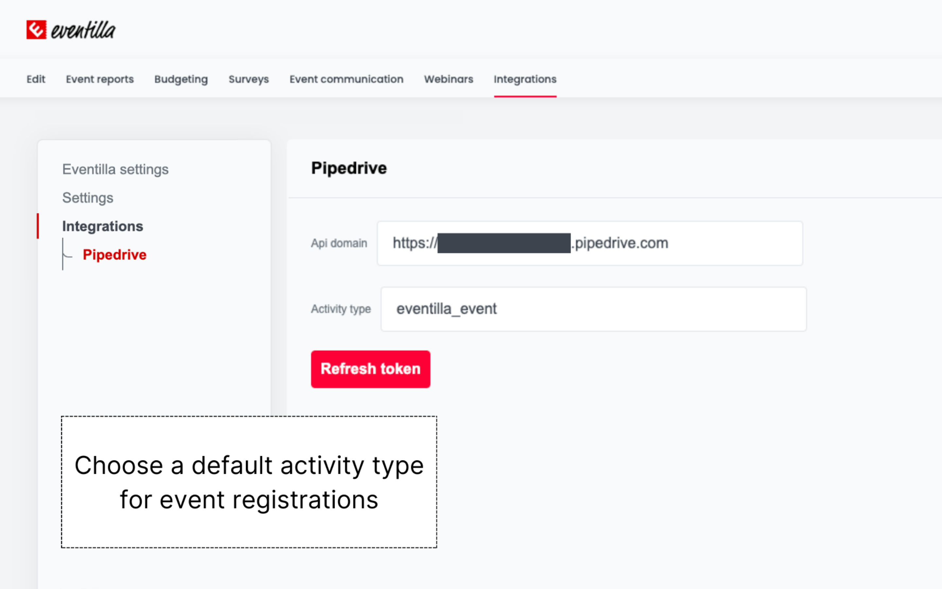Viewport: 942px width, 589px height.
Task: Select the Pipedrive sub-item in the sidebar
Action: [x=114, y=255]
